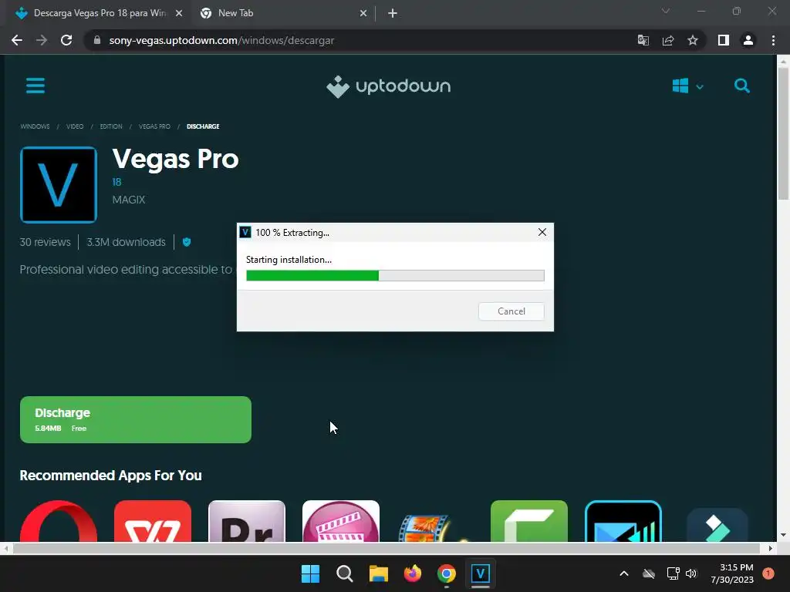Open the Chrome three-dot menu

[x=773, y=40]
